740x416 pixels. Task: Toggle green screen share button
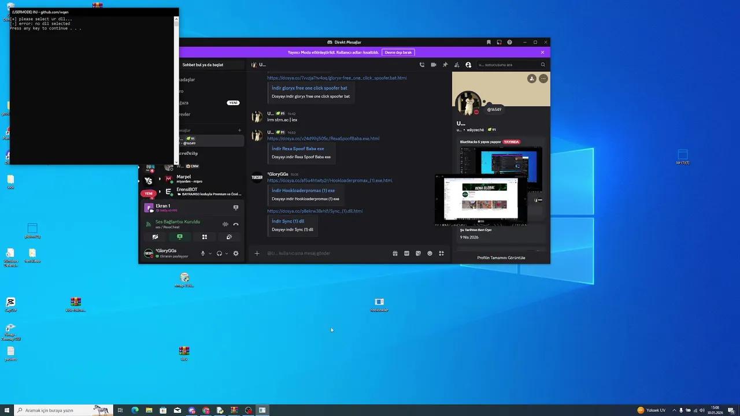[180, 237]
